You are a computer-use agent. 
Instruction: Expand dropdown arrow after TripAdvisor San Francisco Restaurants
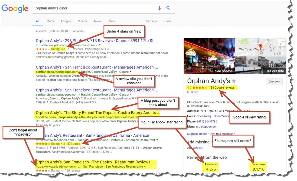145,167
